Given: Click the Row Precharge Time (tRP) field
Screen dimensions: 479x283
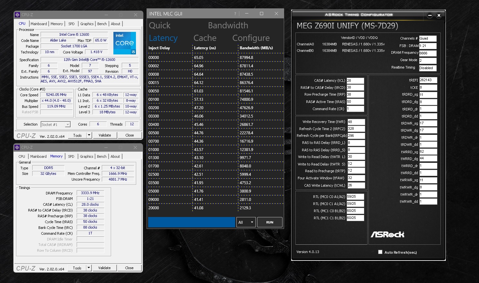Looking at the screenshot, I should (x=355, y=95).
